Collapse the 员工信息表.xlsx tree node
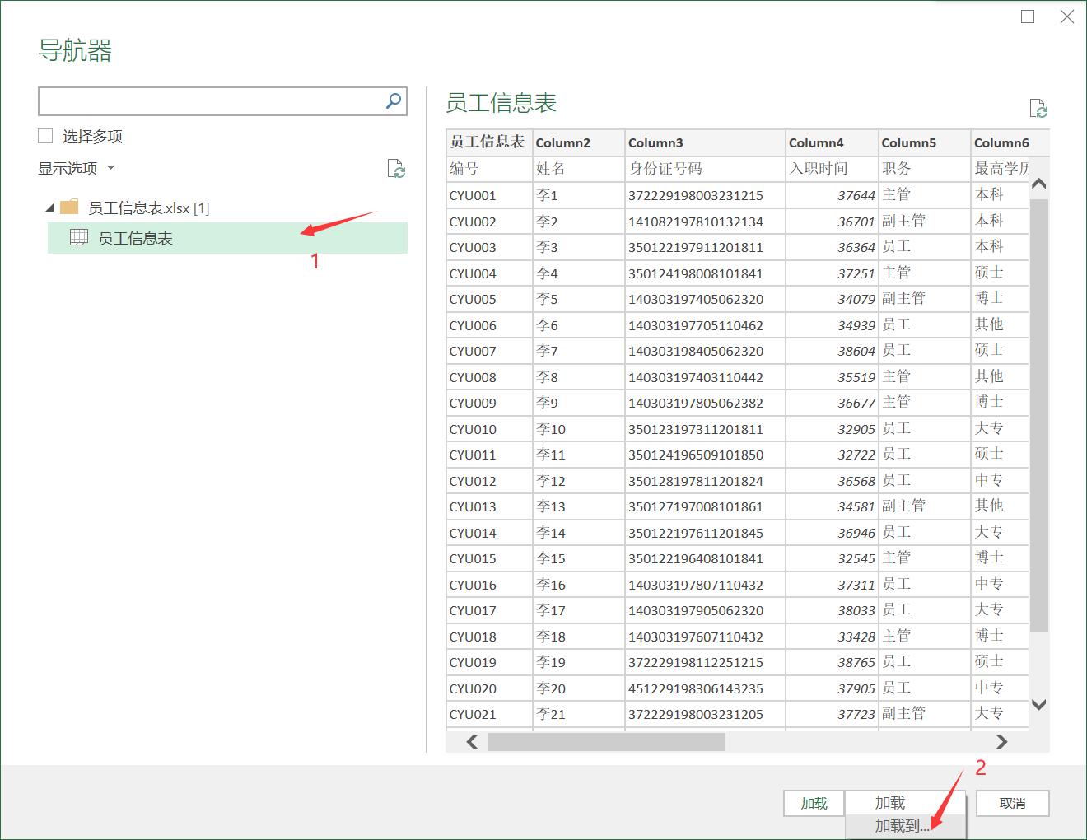Viewport: 1087px width, 840px height. [49, 207]
